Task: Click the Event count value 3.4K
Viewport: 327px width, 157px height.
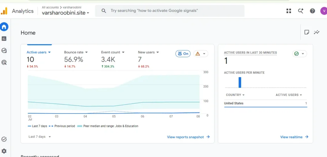Action: click(x=108, y=60)
